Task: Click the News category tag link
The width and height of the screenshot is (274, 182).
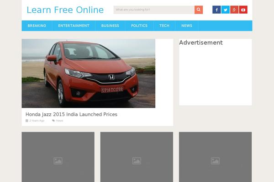Action: pyautogui.click(x=59, y=121)
